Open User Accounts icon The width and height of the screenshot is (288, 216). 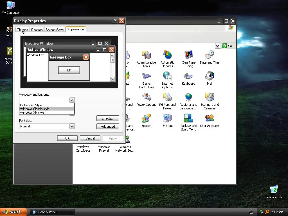[x=210, y=121]
